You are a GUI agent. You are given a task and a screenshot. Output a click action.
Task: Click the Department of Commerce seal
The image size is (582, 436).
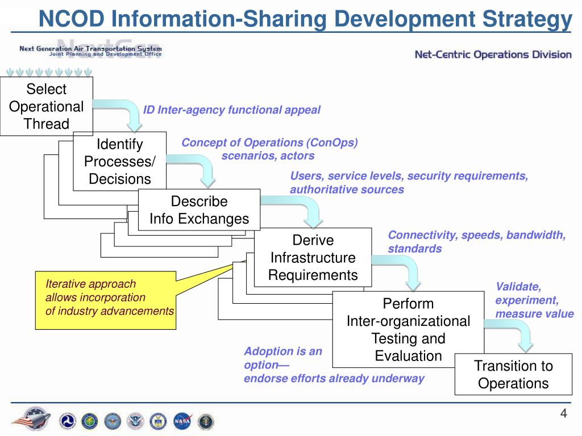158,421
